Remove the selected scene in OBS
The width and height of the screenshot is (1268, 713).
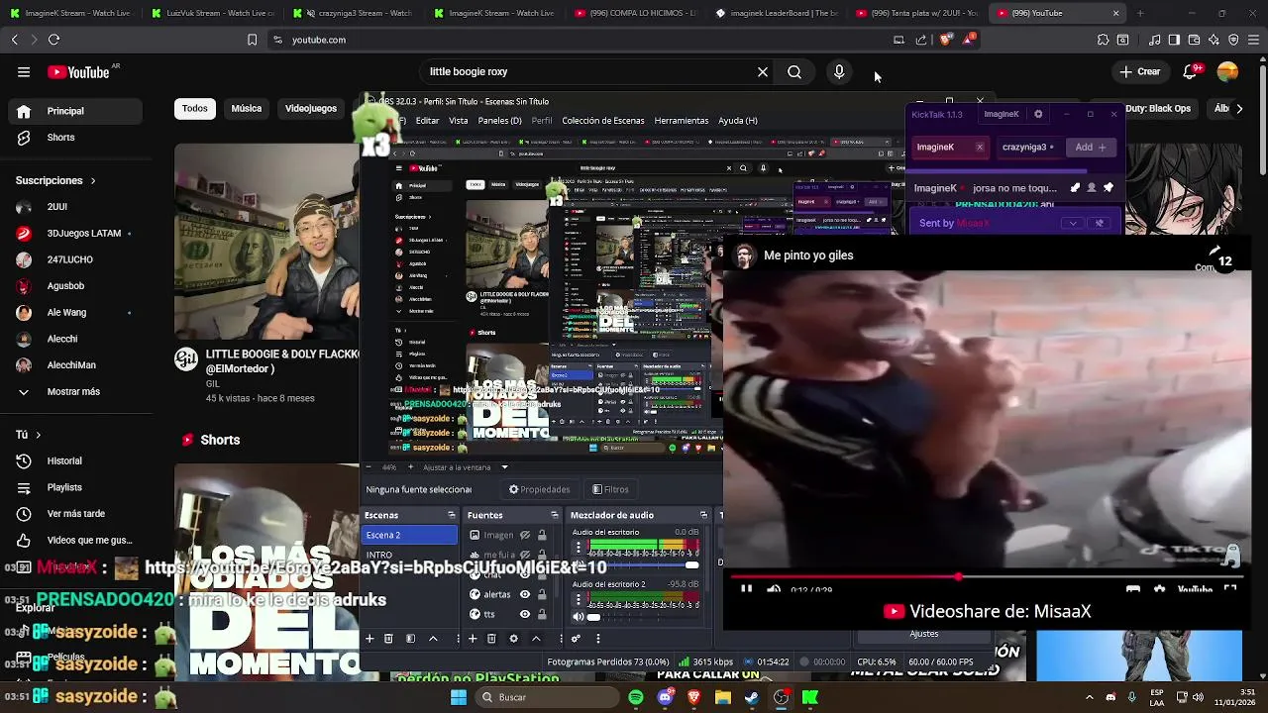click(x=388, y=639)
